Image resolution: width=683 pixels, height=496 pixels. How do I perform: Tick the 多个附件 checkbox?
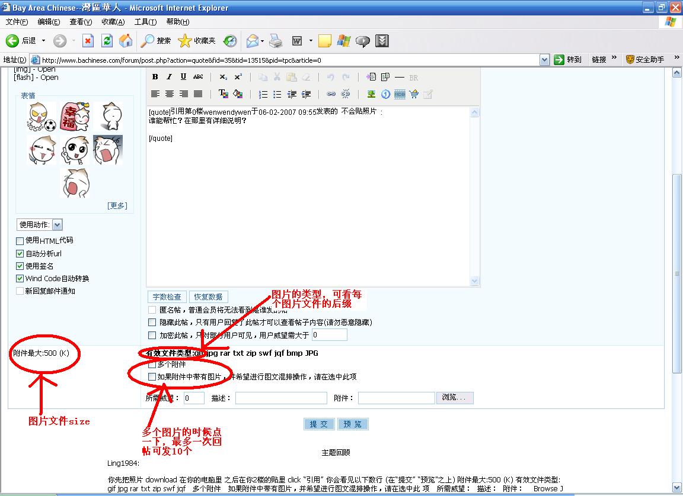click(152, 365)
